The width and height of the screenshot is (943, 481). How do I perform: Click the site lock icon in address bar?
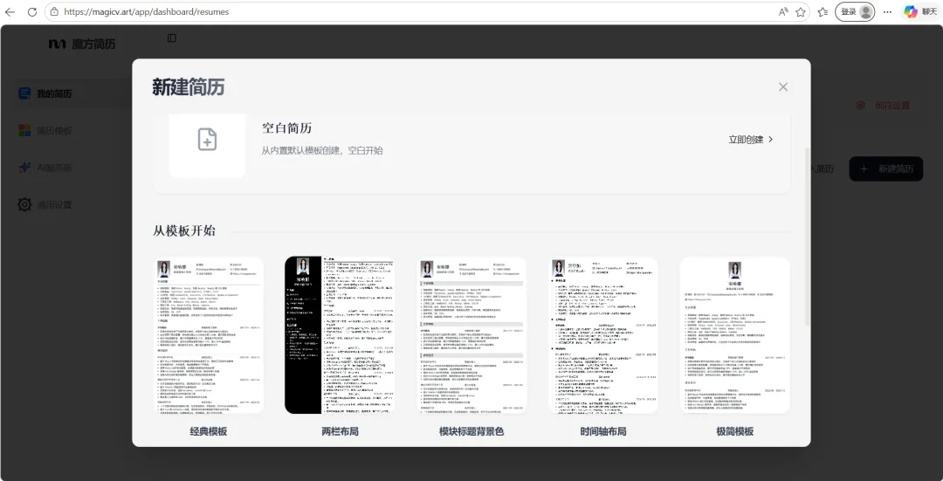(x=55, y=11)
